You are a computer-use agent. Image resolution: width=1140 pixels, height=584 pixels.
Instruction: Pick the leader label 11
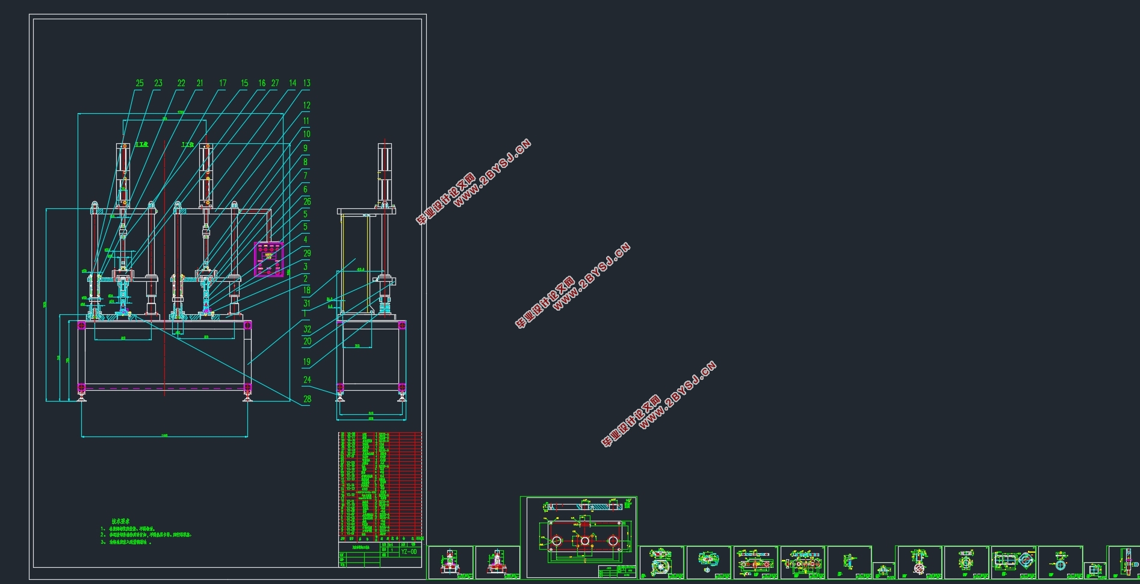click(306, 121)
